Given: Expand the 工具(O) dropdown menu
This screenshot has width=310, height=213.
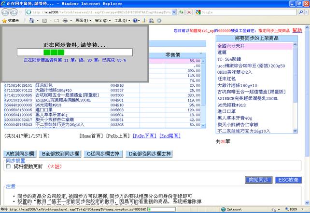Looking at the screenshot, I should (121, 21).
